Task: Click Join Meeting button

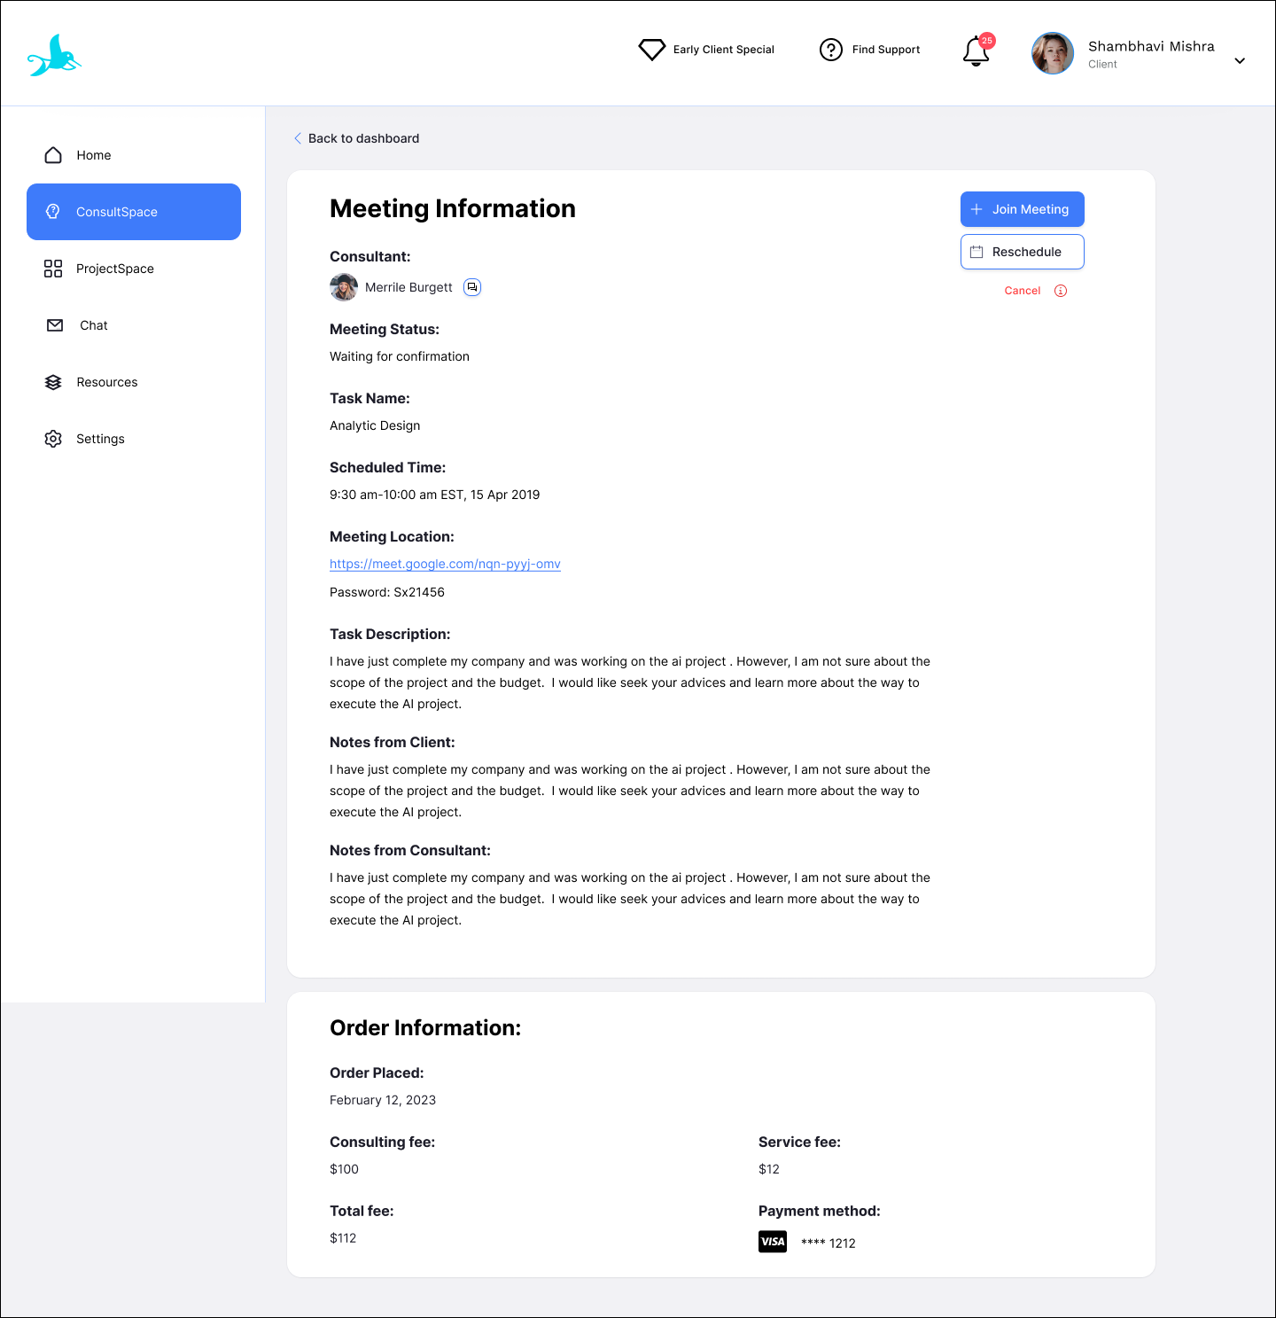Action: coord(1023,209)
